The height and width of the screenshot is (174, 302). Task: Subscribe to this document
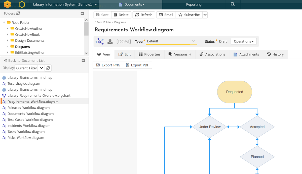[189, 15]
